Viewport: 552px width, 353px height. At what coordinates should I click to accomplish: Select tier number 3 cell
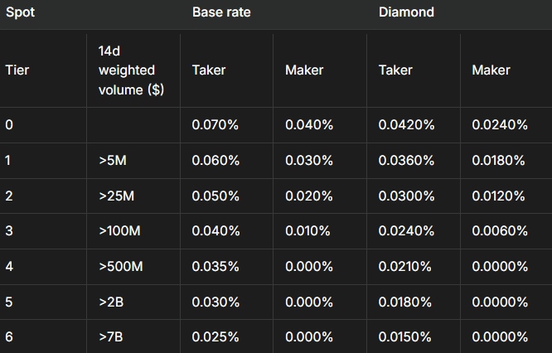click(x=9, y=231)
